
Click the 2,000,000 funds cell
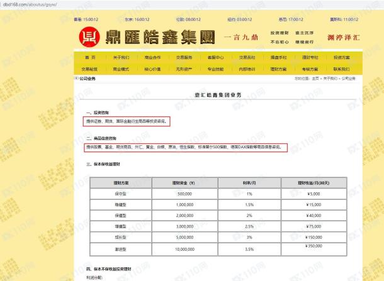point(184,216)
